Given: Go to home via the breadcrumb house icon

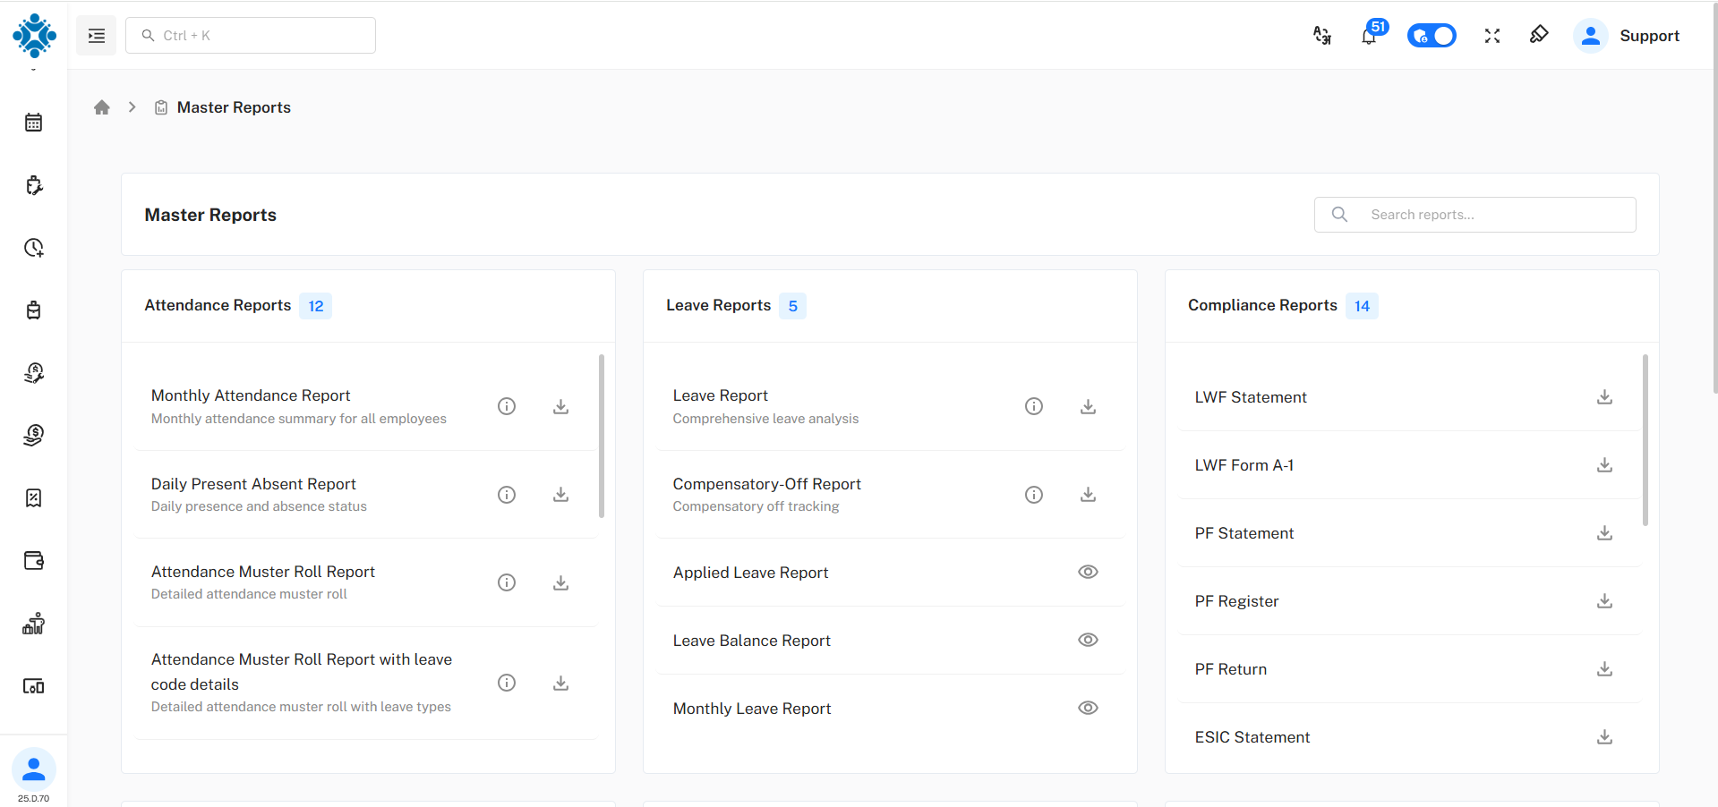Looking at the screenshot, I should [102, 107].
